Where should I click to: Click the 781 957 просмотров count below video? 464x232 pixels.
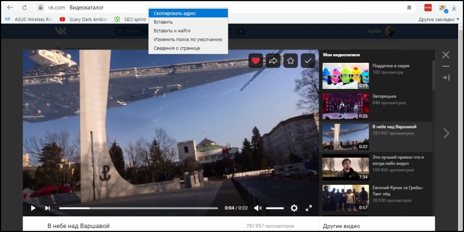pos(270,226)
